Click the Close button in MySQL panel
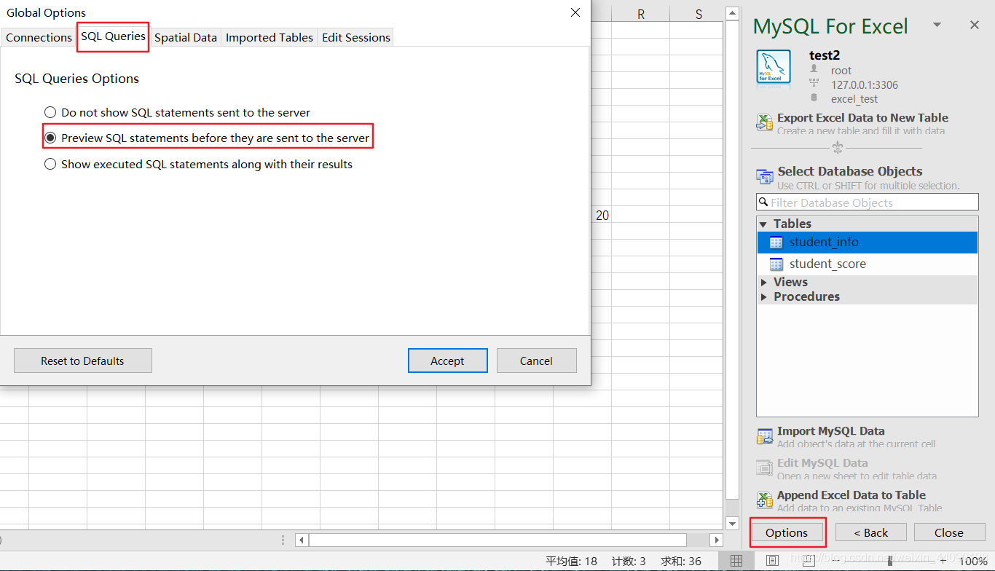995x571 pixels. [949, 532]
